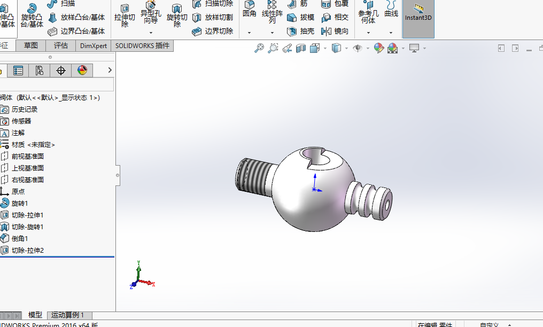
Task: Open the DisplayManager color ball tab
Action: pyautogui.click(x=82, y=71)
